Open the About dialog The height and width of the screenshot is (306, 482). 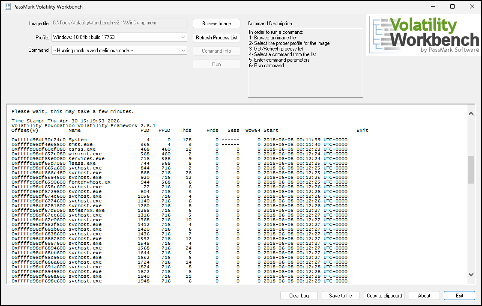click(x=424, y=296)
